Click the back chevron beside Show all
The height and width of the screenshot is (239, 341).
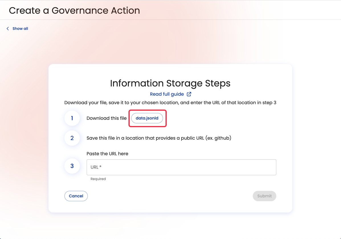point(8,29)
